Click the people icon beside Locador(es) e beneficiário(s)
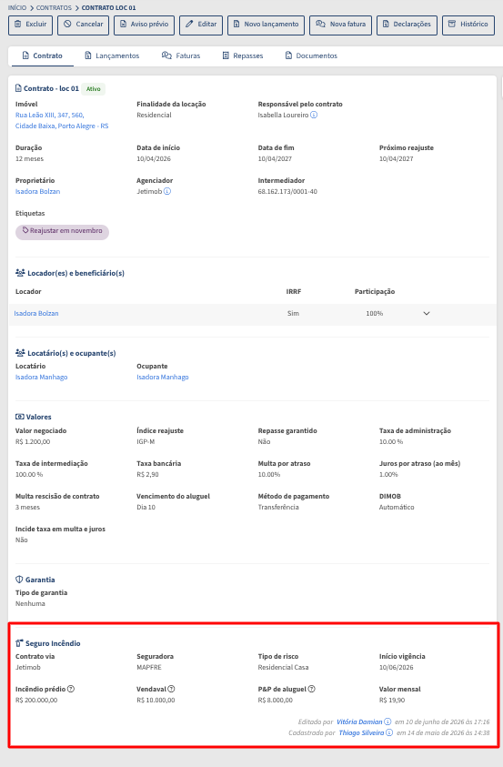 tap(20, 272)
